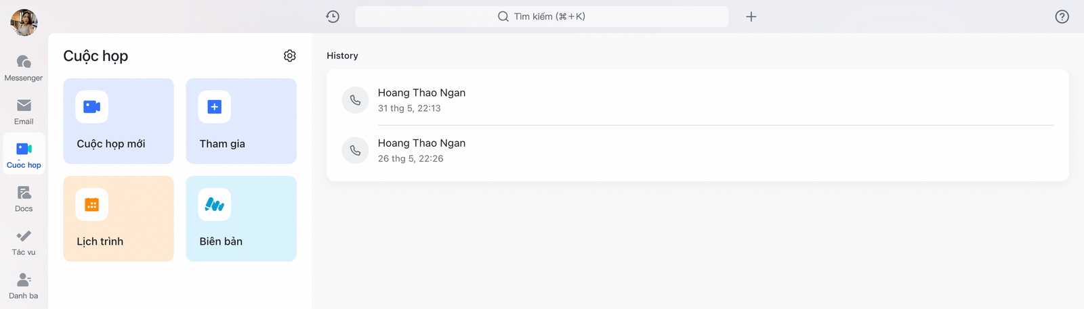Open the 26 thg 5 call entry
This screenshot has height=309, width=1084.
point(697,150)
